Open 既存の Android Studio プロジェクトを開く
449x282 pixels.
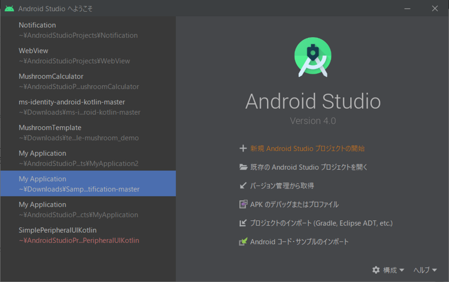[309, 167]
